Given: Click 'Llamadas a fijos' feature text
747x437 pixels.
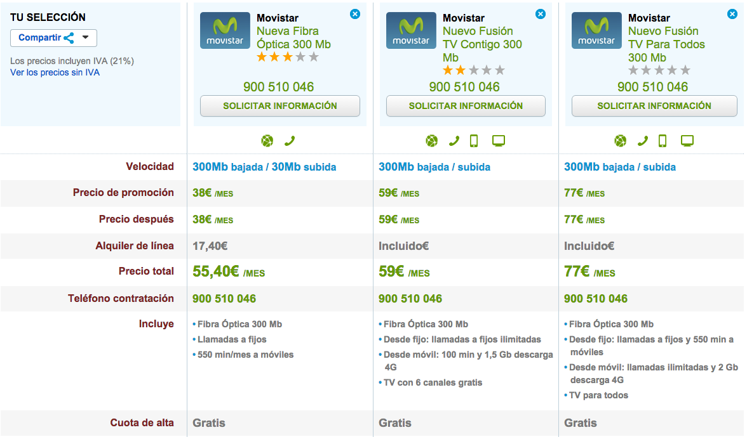Looking at the screenshot, I should pos(232,339).
